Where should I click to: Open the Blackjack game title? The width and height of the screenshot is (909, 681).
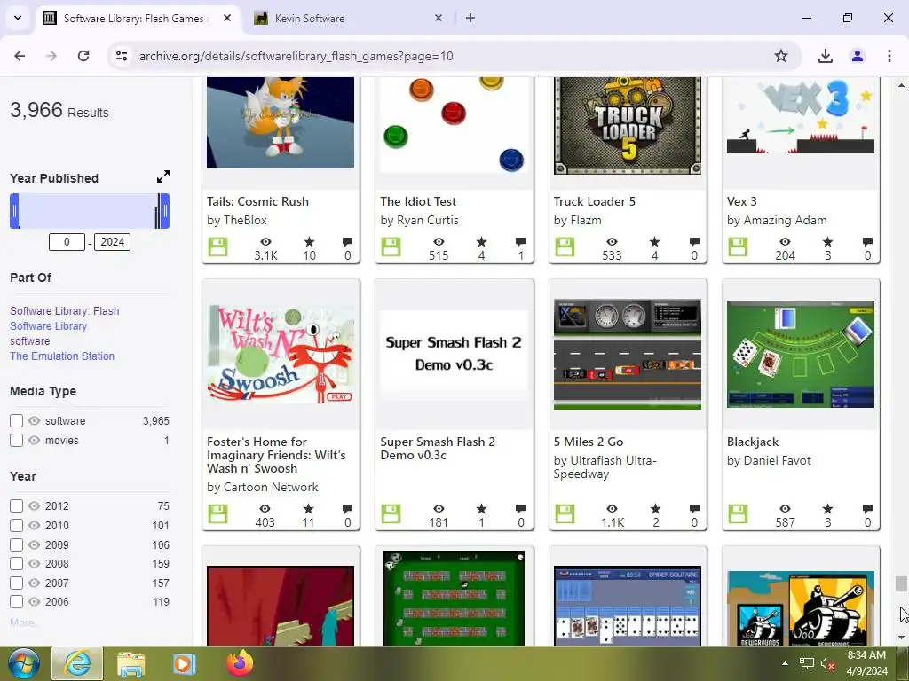[x=753, y=442]
